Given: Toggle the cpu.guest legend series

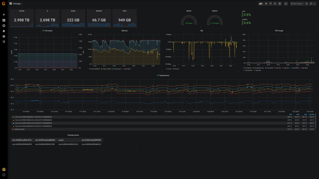Looking at the screenshot, I should (247, 68).
